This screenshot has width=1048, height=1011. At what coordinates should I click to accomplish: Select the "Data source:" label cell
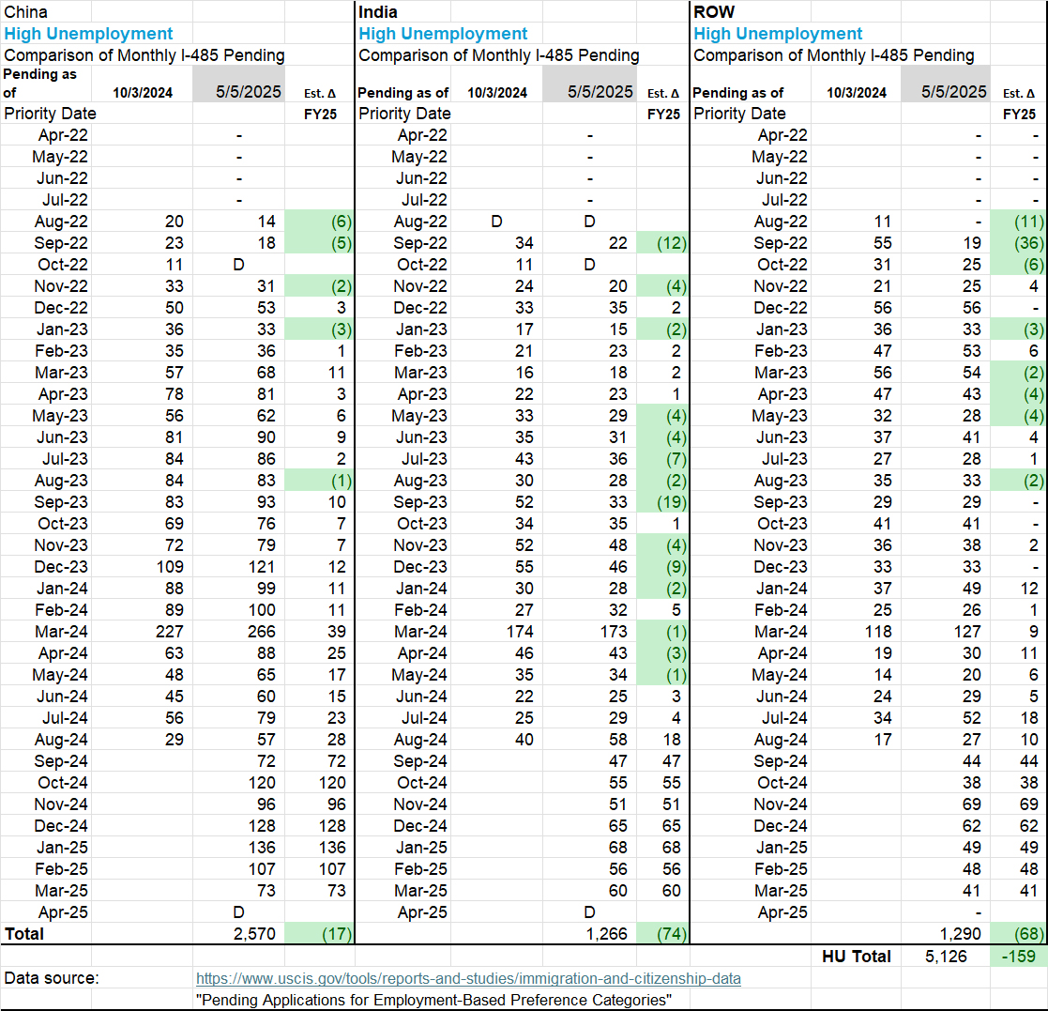(51, 978)
